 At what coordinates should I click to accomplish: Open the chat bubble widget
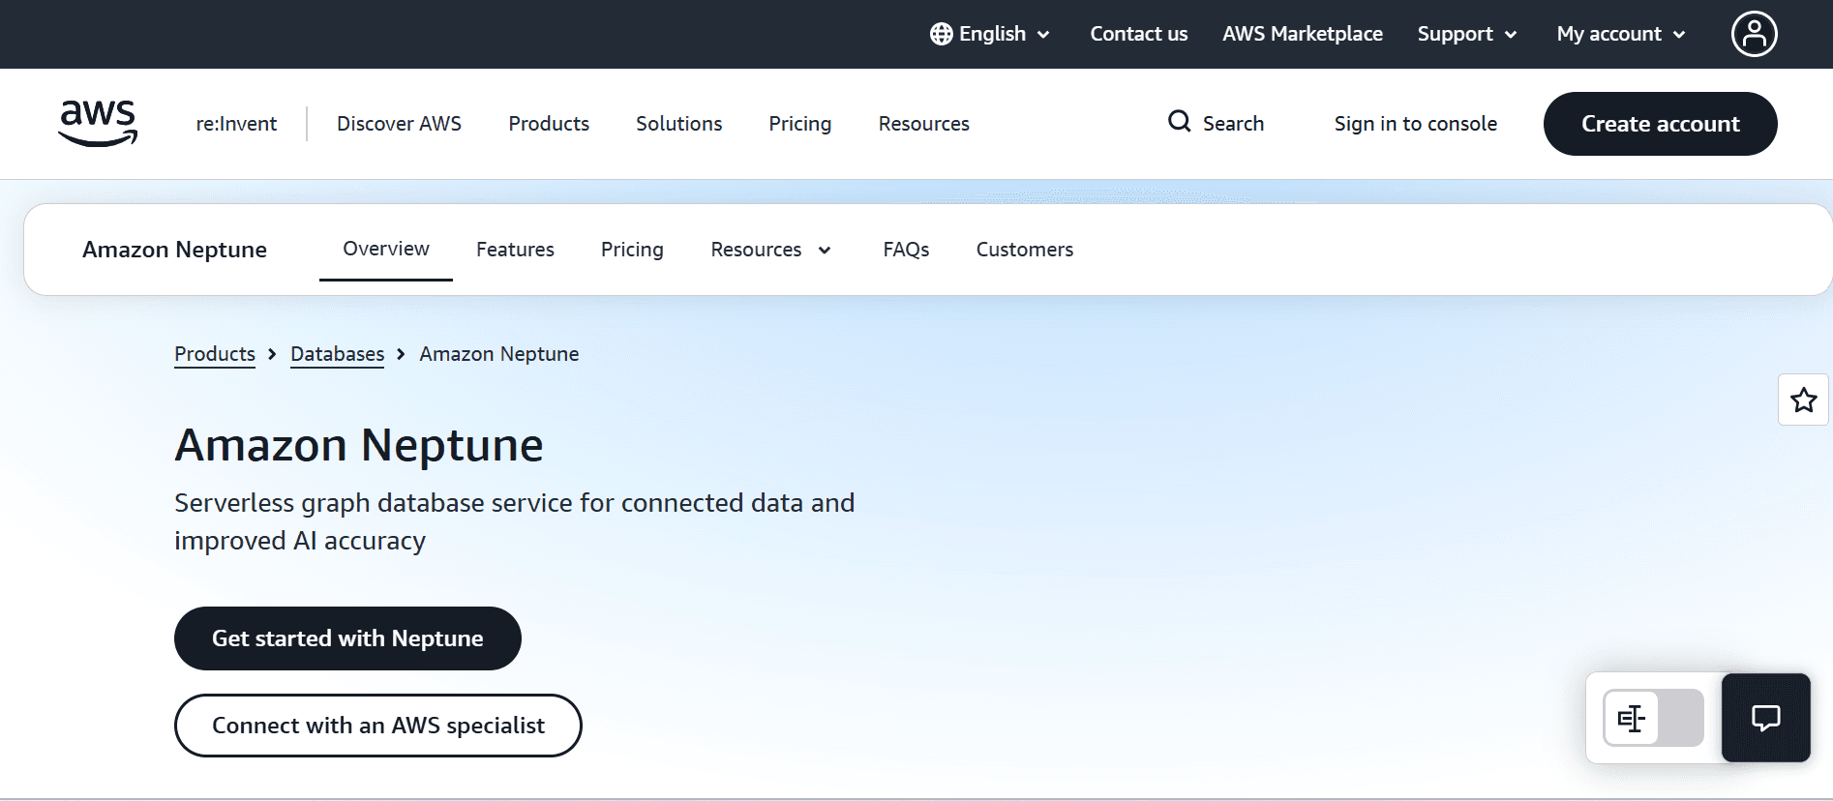(1765, 718)
